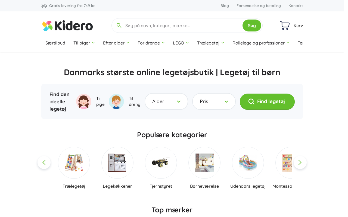
Task: Expand the LEGO menu
Action: coord(181,43)
